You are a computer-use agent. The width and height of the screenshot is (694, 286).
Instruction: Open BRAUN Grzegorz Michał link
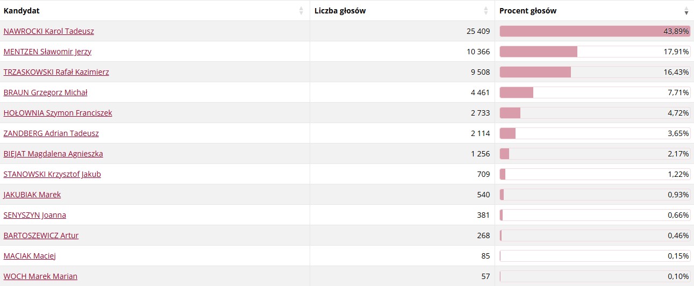(x=45, y=92)
